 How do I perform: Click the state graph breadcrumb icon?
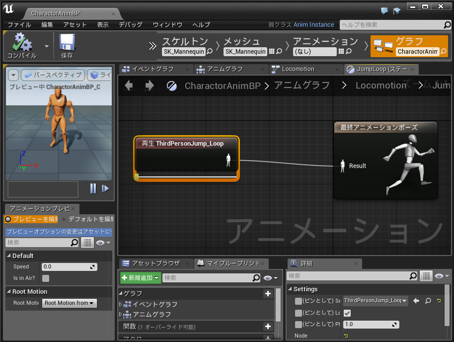172,86
